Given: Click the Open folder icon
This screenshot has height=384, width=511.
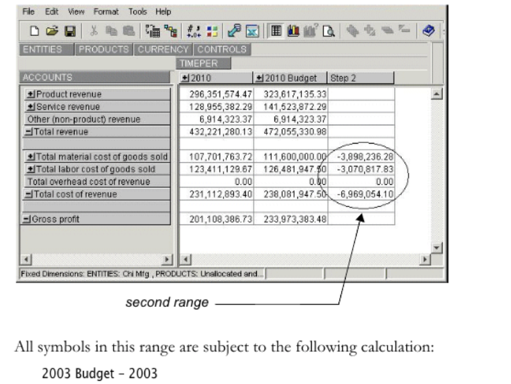Looking at the screenshot, I should click(x=51, y=31).
